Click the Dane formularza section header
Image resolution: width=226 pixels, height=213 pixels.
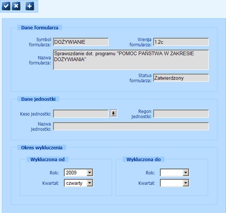point(40,28)
